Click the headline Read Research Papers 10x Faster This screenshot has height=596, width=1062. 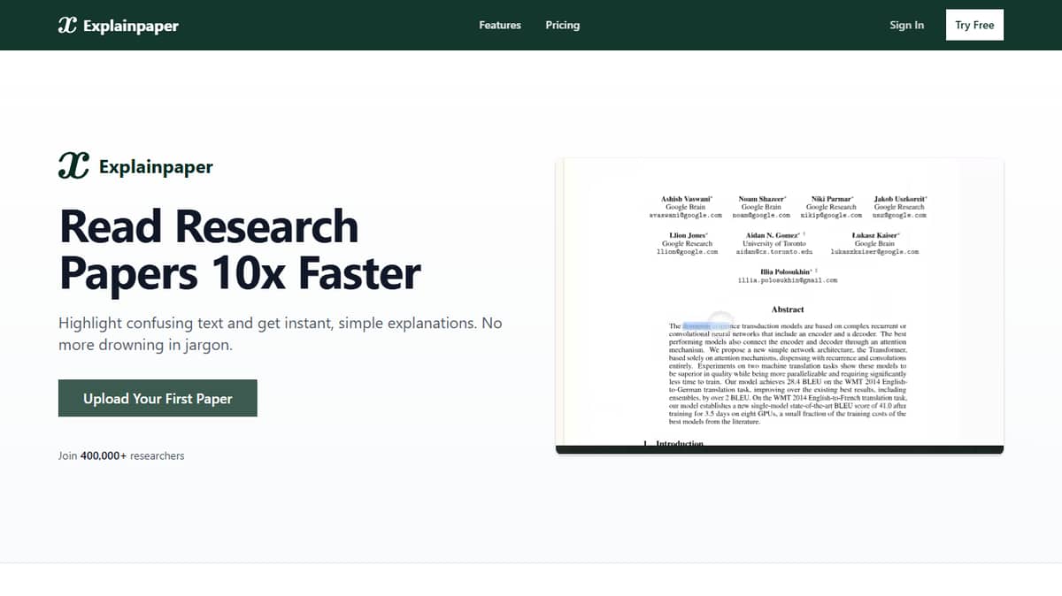click(x=240, y=250)
